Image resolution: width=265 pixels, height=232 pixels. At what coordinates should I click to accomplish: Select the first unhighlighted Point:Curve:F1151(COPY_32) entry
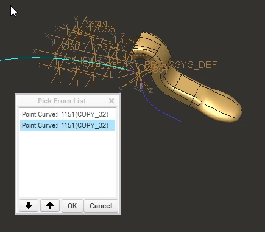(x=68, y=114)
